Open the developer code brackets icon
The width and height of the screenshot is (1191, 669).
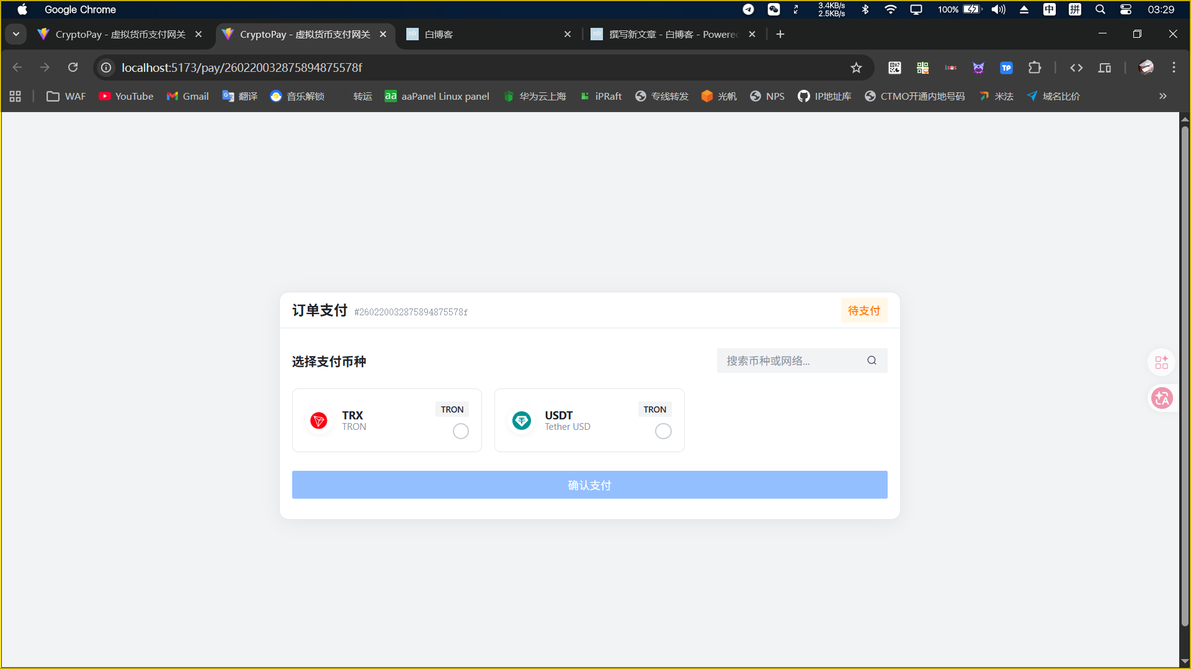1076,68
